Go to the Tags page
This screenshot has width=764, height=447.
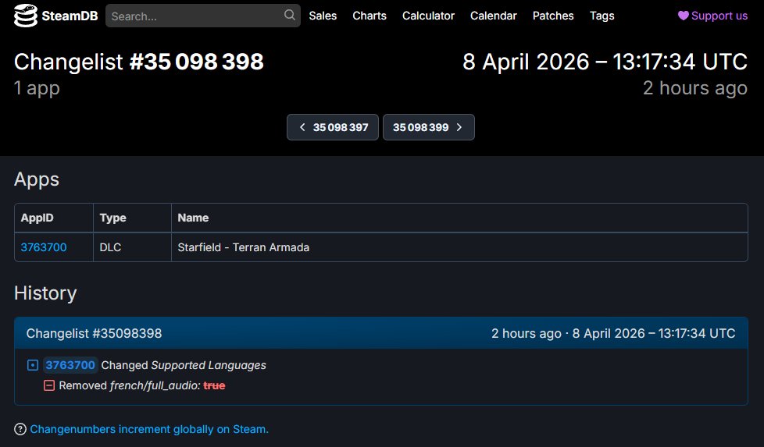coord(602,16)
